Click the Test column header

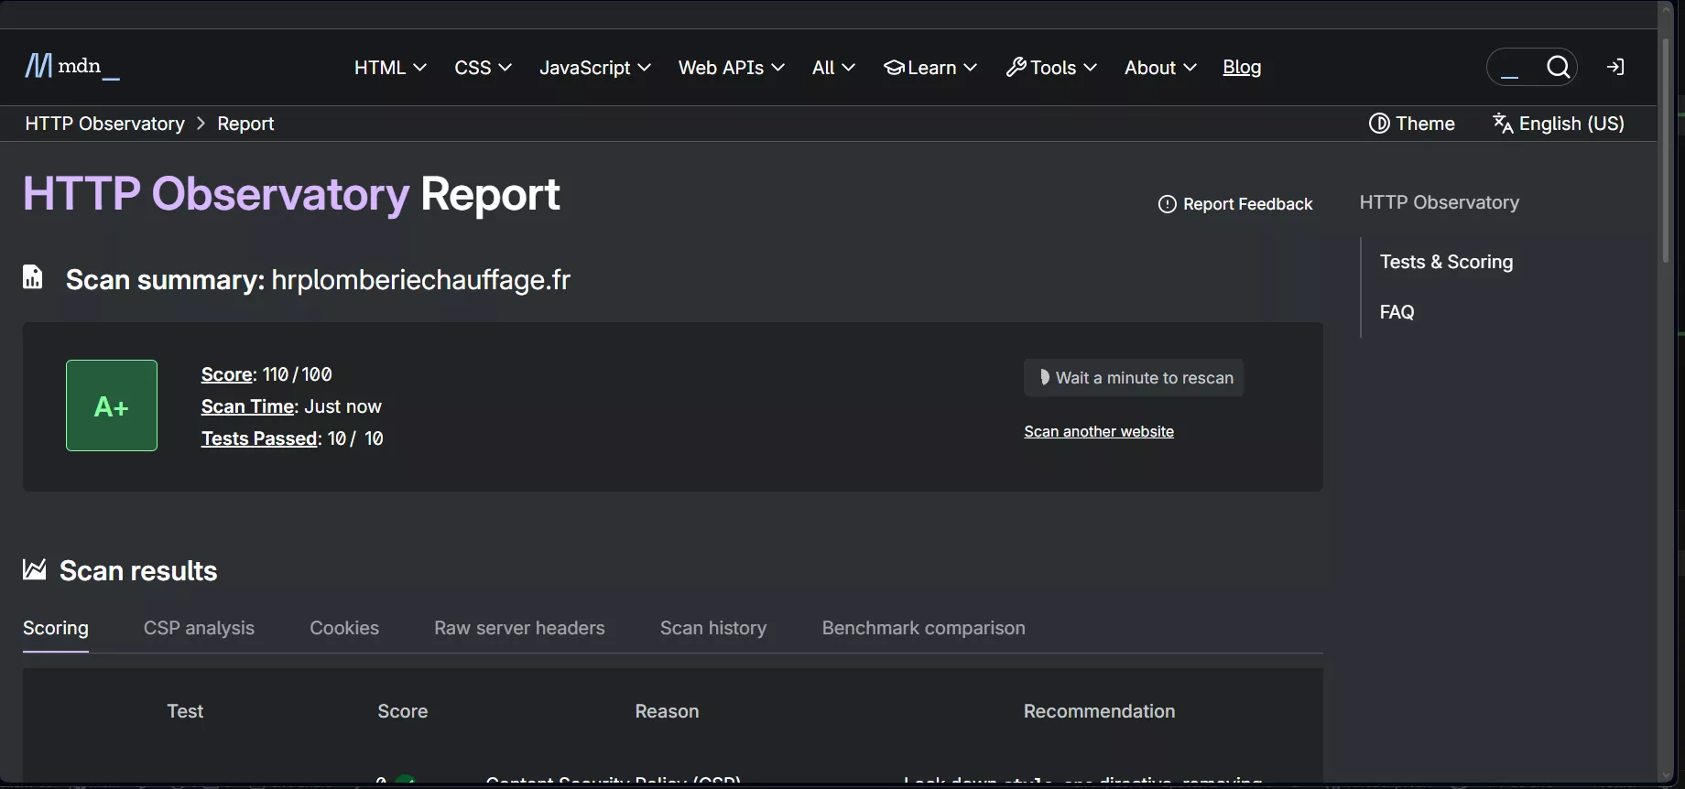click(x=185, y=711)
